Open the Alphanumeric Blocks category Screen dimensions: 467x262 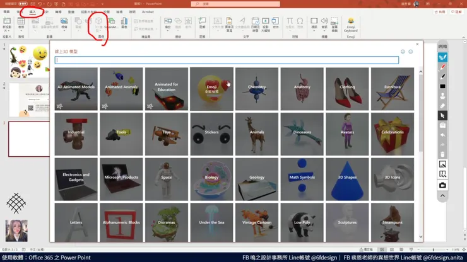tap(121, 222)
